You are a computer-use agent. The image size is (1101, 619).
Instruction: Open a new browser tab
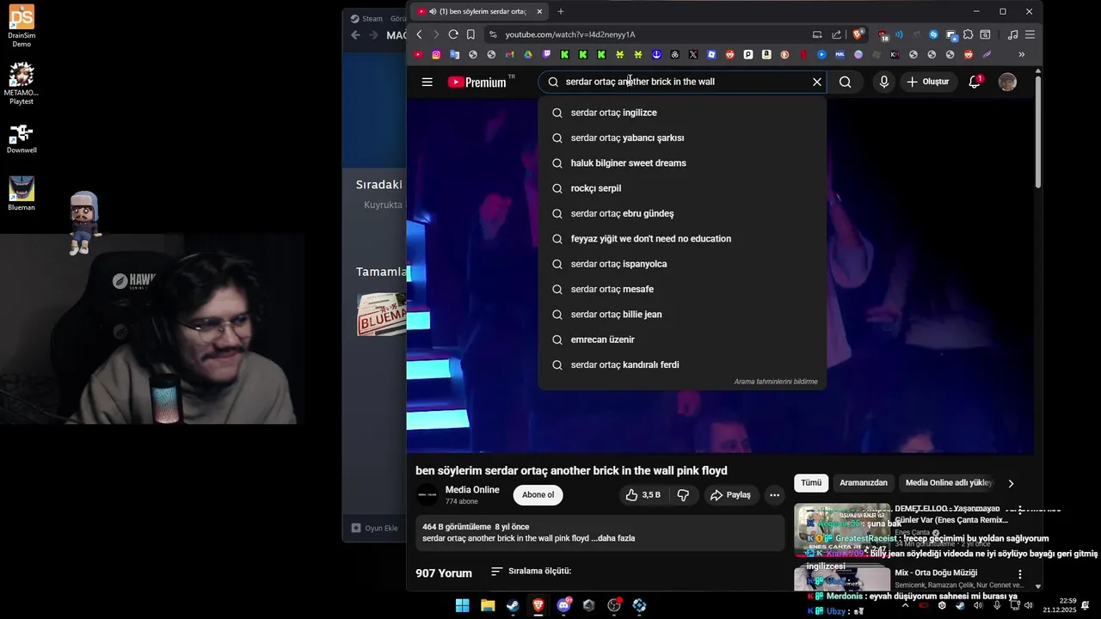[x=561, y=11]
